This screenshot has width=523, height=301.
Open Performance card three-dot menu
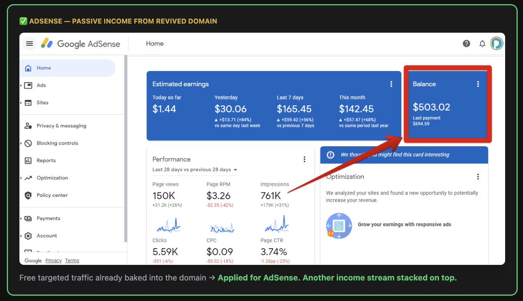304,159
